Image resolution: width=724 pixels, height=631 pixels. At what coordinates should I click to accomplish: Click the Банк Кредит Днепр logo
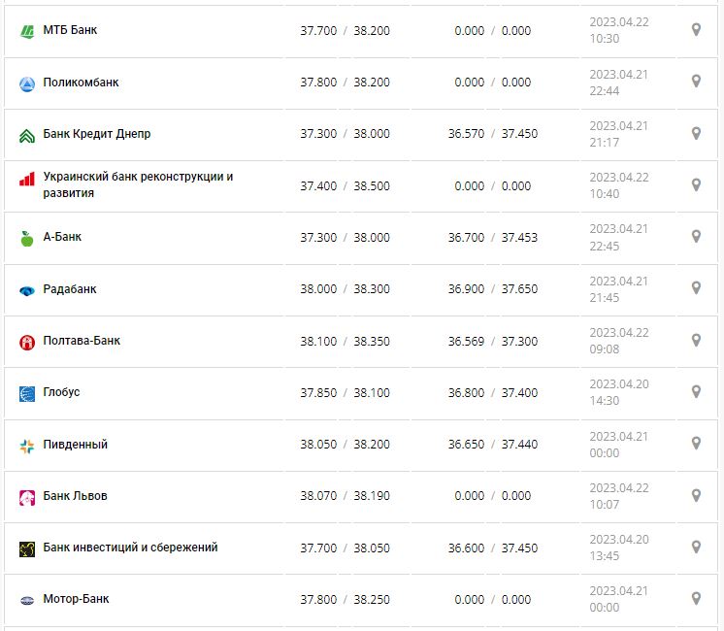point(27,135)
